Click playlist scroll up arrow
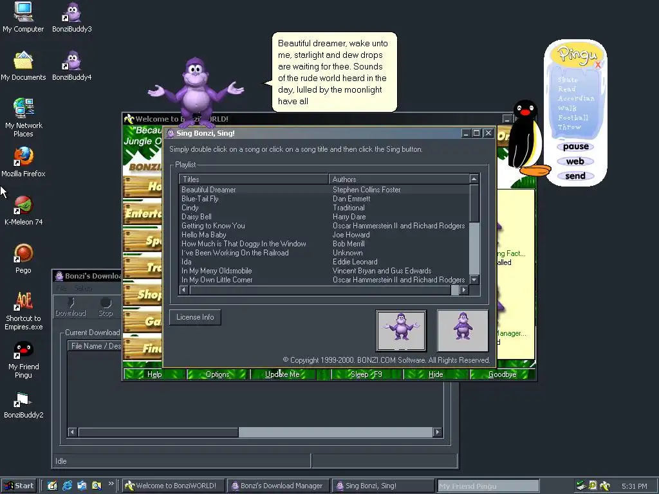Image resolution: width=659 pixels, height=494 pixels. point(474,179)
